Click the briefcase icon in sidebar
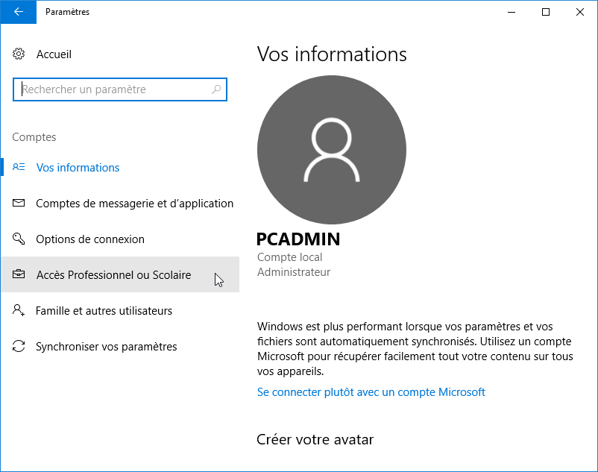598x472 pixels. pyautogui.click(x=19, y=274)
